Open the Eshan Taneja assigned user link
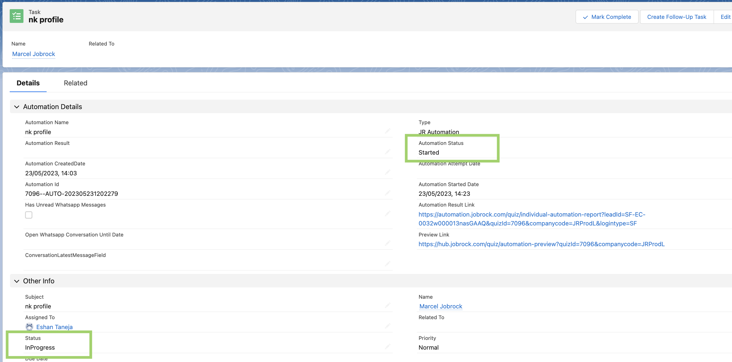 coord(54,327)
